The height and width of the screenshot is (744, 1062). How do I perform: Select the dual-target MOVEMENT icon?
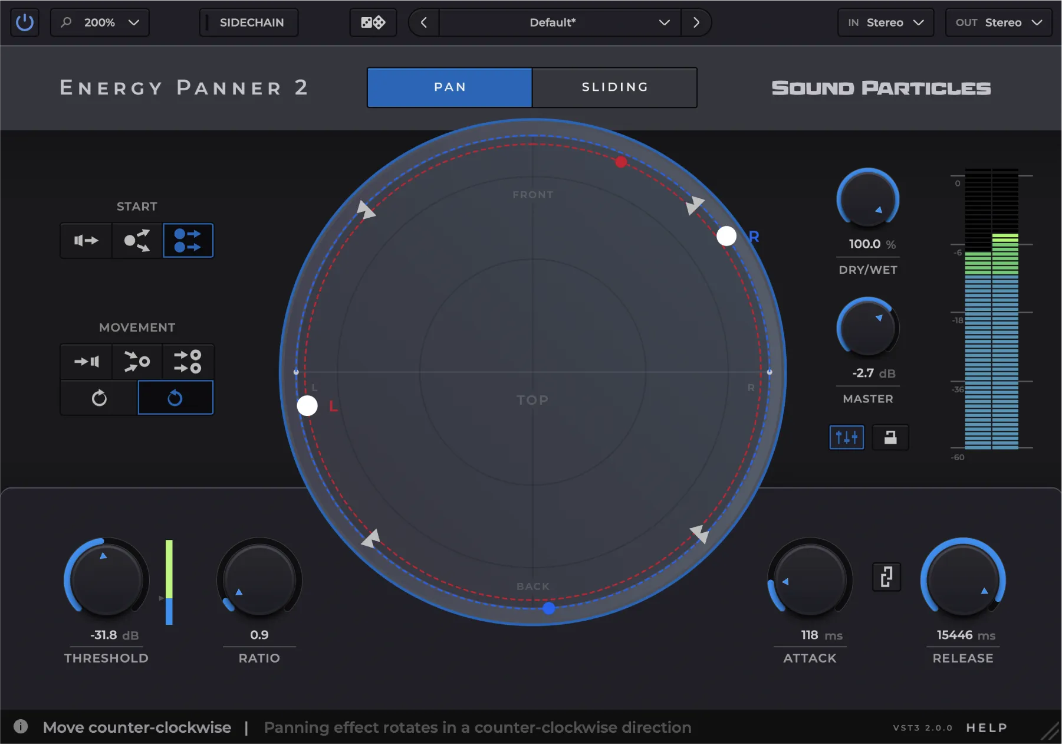188,361
